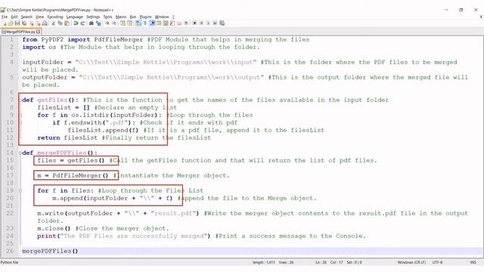
Task: Click the INS insert mode indicator
Action: [473, 262]
